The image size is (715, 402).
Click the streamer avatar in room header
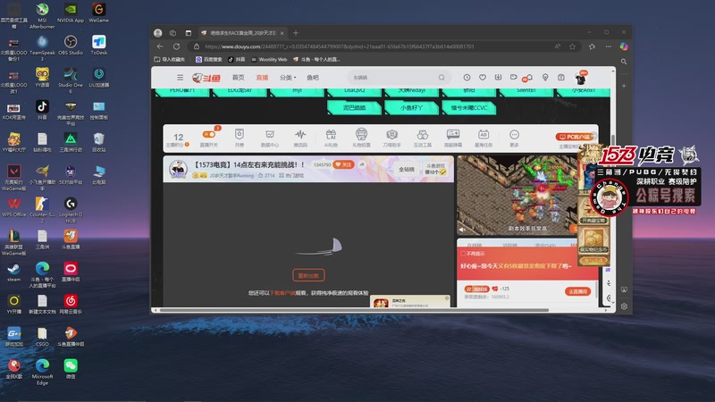coord(178,169)
